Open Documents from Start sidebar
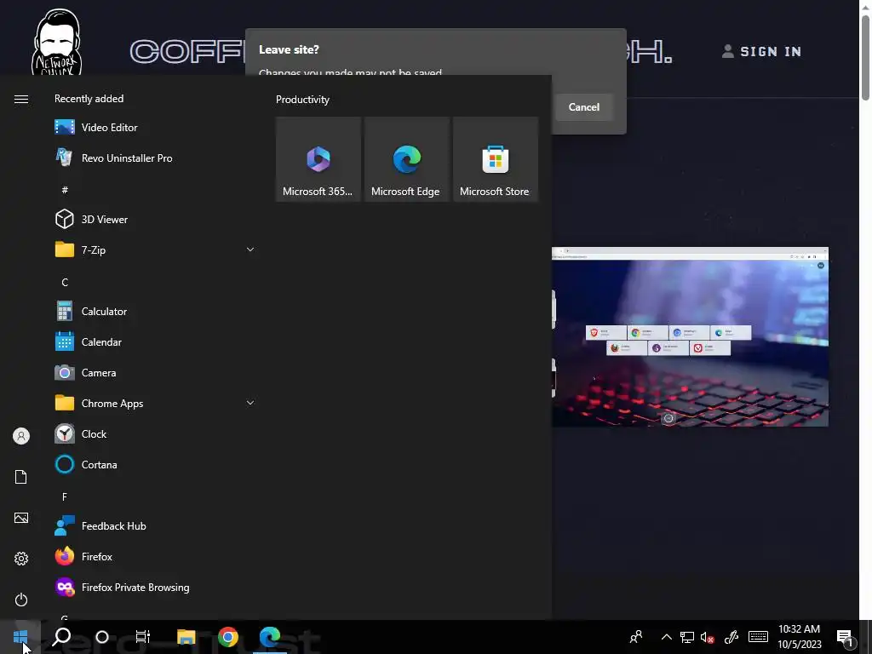The width and height of the screenshot is (872, 654). [21, 477]
